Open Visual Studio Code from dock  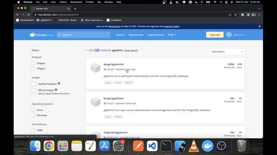tap(152, 146)
